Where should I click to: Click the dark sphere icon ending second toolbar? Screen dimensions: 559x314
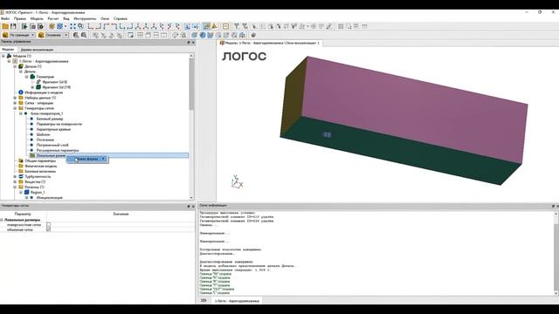tap(253, 35)
